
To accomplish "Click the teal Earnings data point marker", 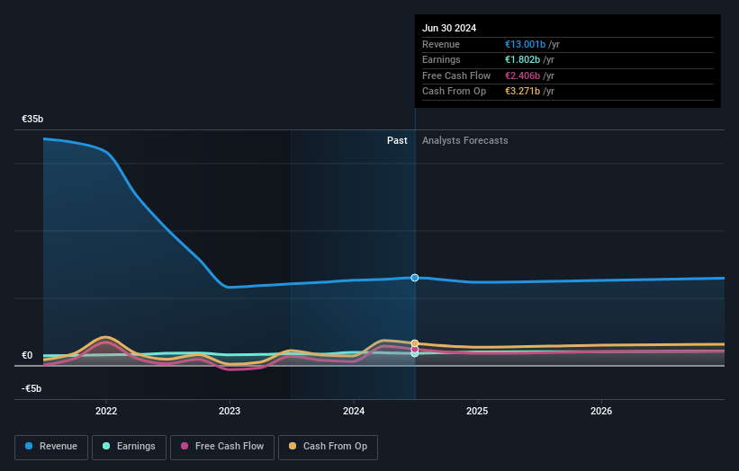I will tap(415, 353).
